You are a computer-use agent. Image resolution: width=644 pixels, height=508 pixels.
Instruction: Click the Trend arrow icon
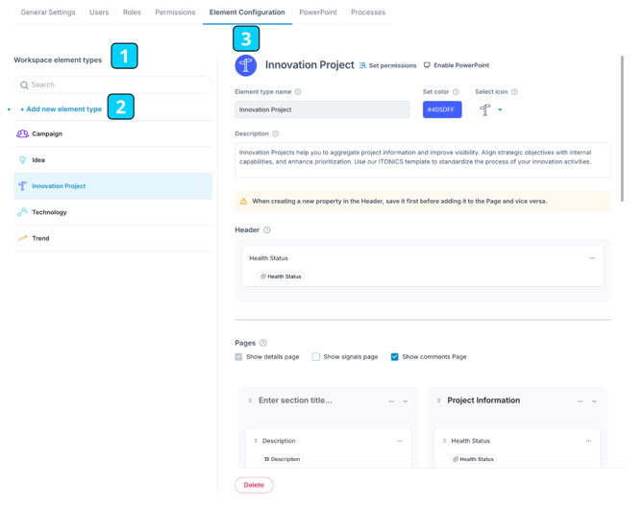point(23,238)
